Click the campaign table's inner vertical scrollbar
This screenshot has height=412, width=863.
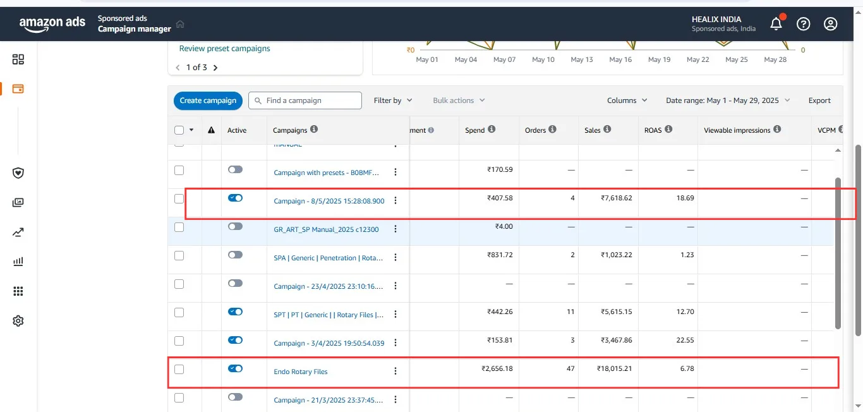click(x=838, y=253)
